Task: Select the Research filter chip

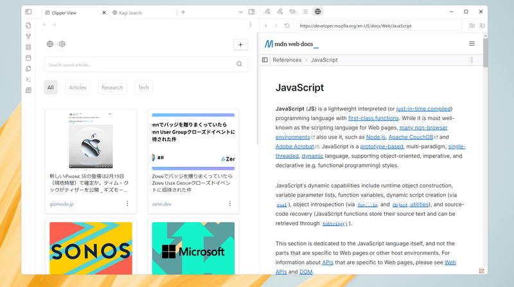Action: [112, 87]
